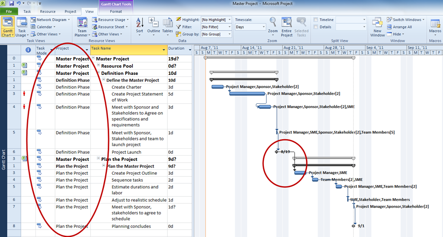
Task: Open Network Diagram view
Action: pos(50,20)
